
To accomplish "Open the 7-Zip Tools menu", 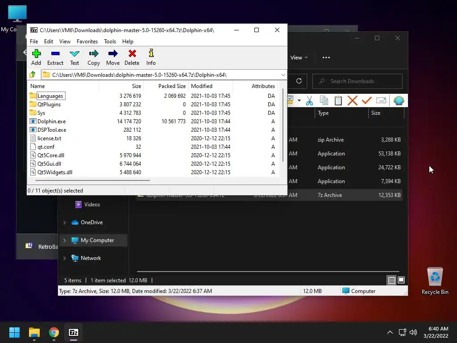I will [110, 42].
